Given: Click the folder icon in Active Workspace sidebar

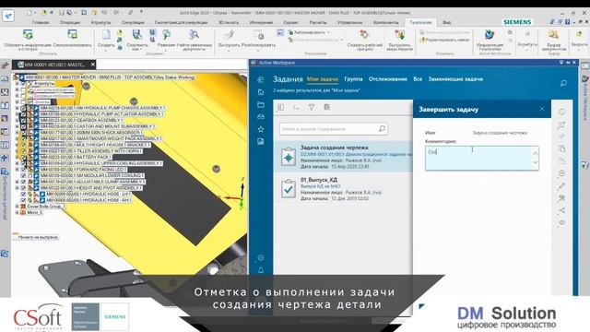Looking at the screenshot, I should pyautogui.click(x=260, y=104).
